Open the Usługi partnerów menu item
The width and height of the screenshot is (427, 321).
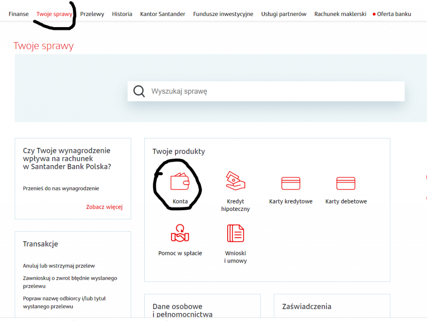click(x=284, y=14)
